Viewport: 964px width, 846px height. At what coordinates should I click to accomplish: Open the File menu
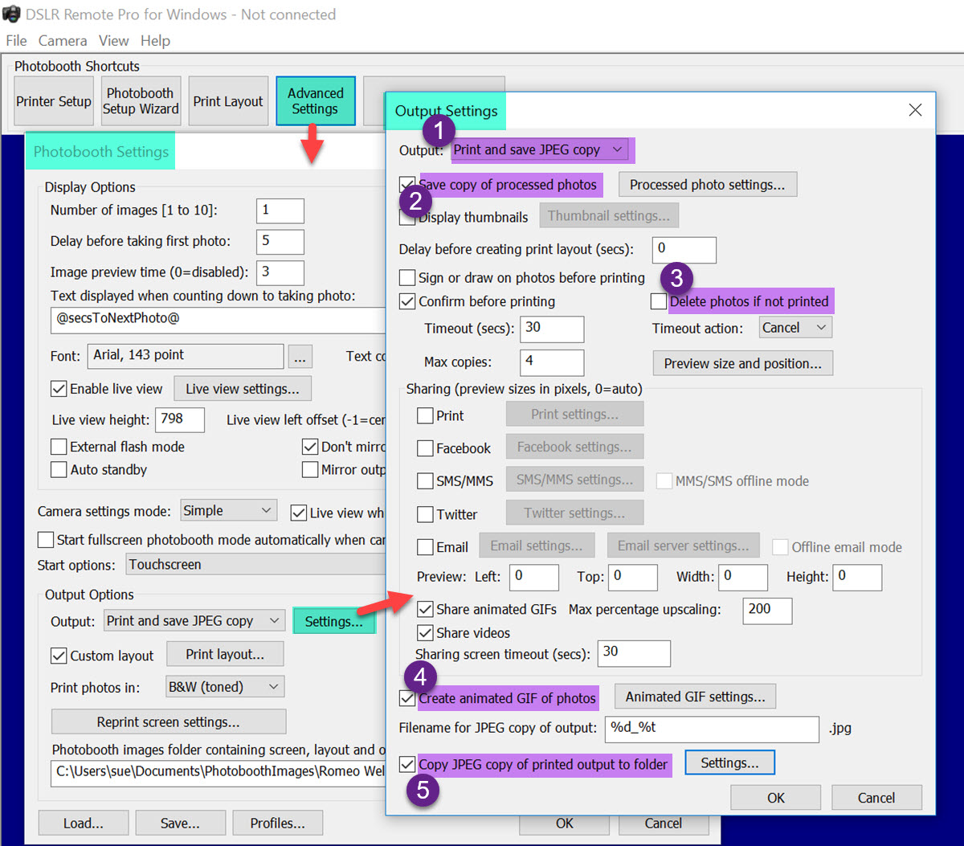pos(16,40)
